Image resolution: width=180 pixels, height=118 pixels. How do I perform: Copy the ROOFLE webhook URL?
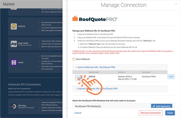(79, 78)
